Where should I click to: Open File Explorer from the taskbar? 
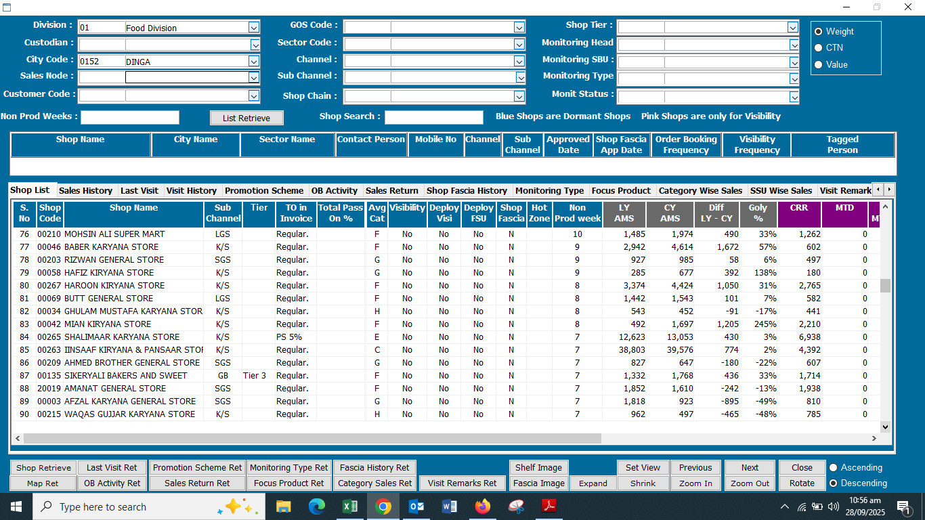click(284, 506)
